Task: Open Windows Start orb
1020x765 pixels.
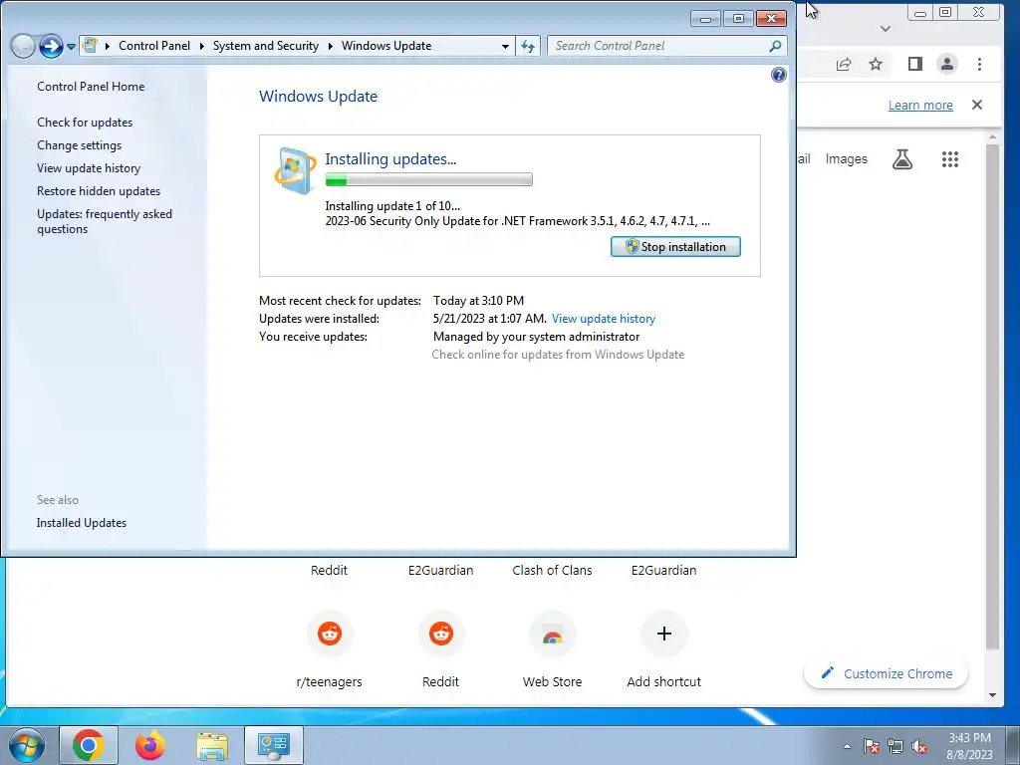Action: [x=27, y=746]
